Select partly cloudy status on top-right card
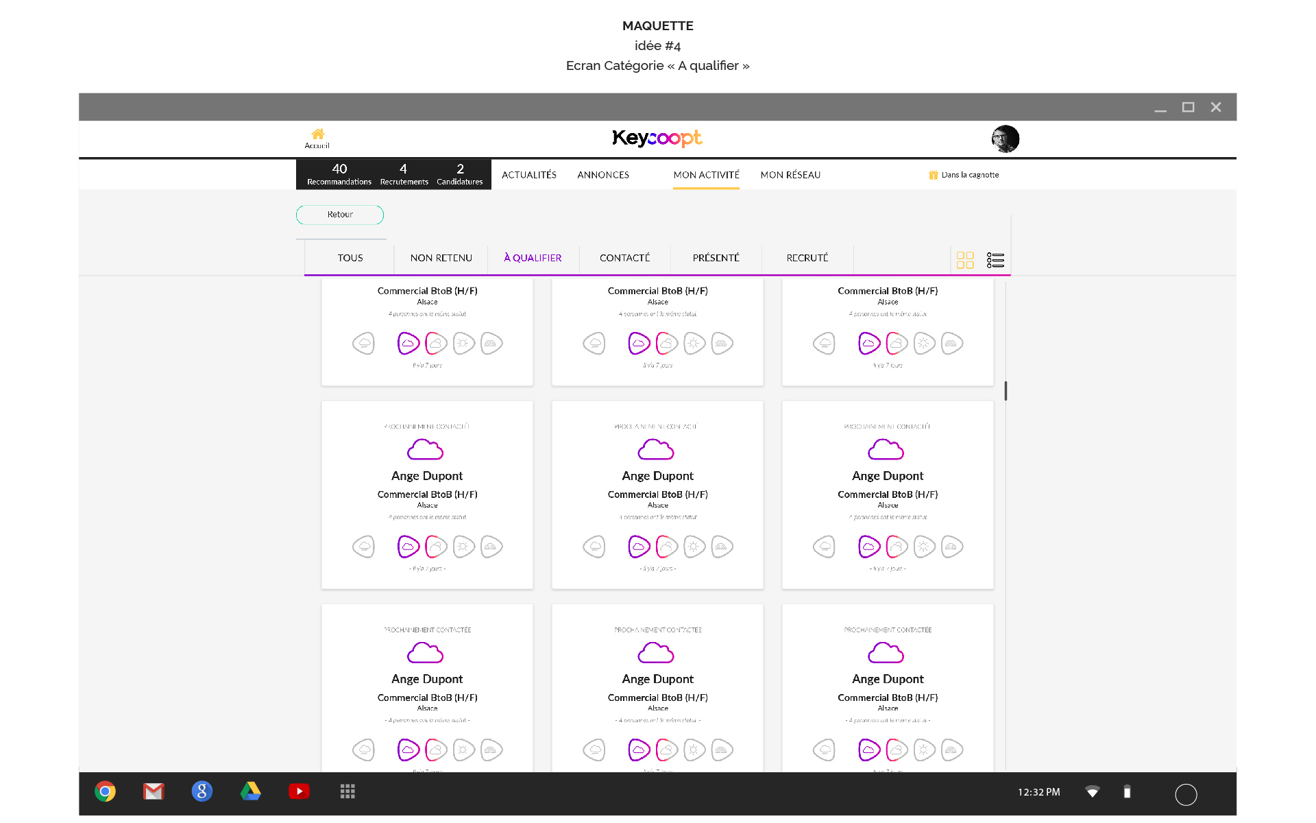Screen dimensions: 1316x823 pos(897,343)
